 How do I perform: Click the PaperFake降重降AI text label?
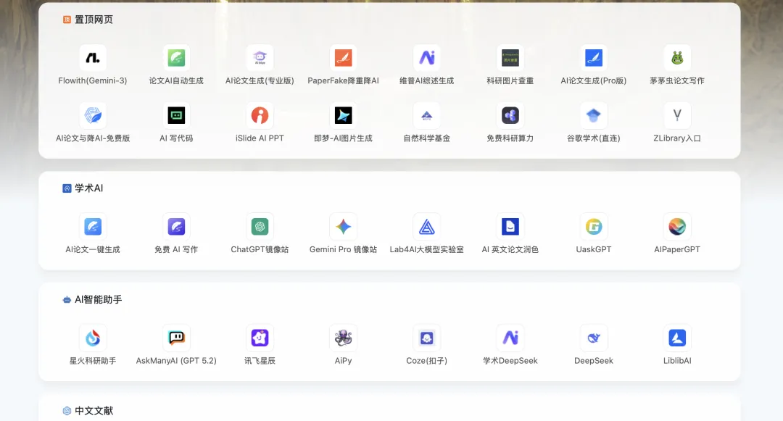click(343, 81)
